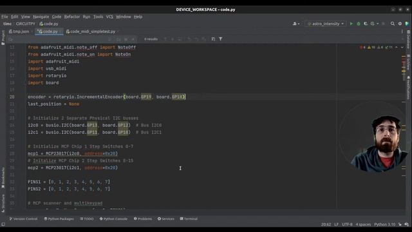Click the profiler run icon

pyautogui.click(x=373, y=24)
